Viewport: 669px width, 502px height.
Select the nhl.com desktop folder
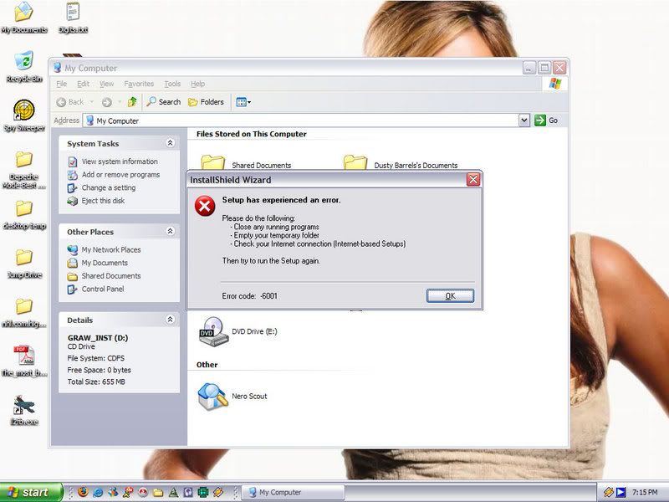pos(24,313)
